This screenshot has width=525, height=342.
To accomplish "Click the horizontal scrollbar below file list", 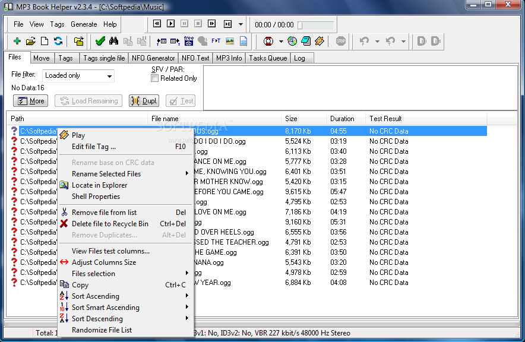I will pos(261,323).
